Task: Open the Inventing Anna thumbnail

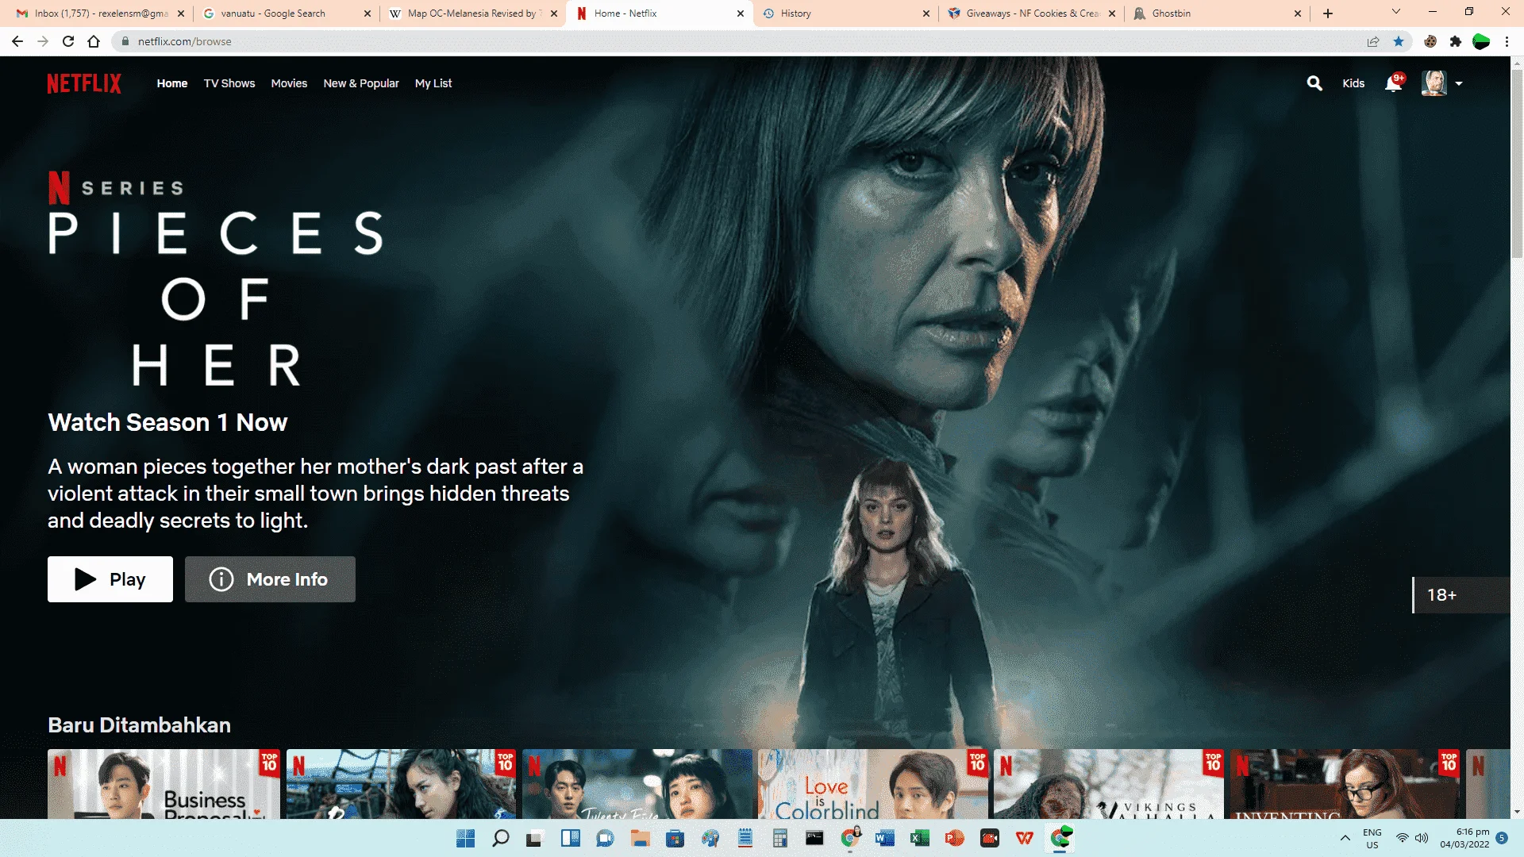Action: pyautogui.click(x=1345, y=784)
